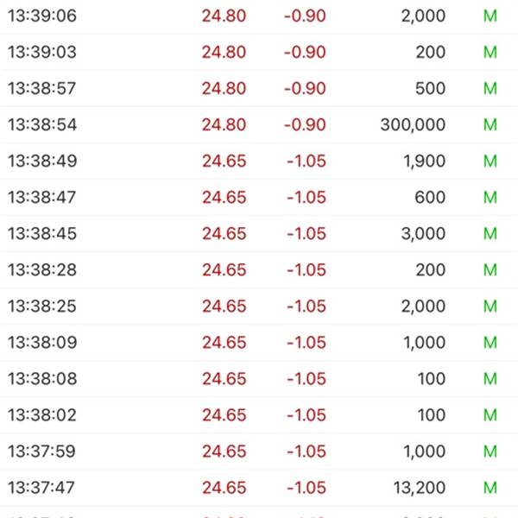This screenshot has height=518, width=518.
Task: Click the M marker for 13:37:47
Action: click(x=490, y=488)
